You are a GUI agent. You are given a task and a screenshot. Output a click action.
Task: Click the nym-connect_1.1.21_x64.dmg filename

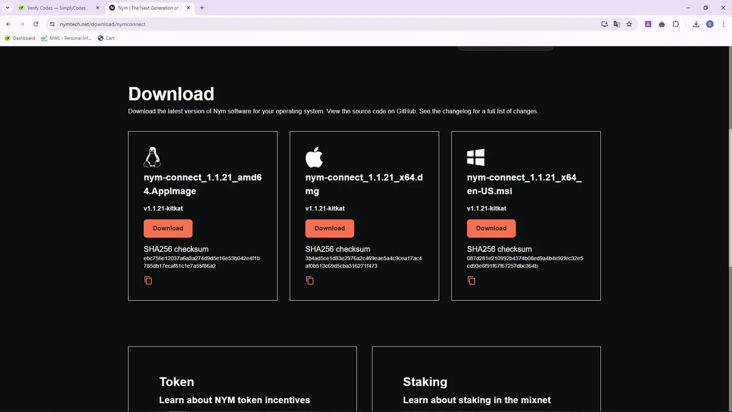click(x=364, y=184)
